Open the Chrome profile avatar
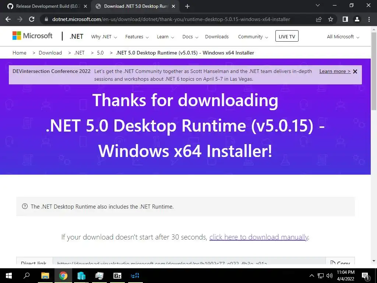 pyautogui.click(x=357, y=19)
